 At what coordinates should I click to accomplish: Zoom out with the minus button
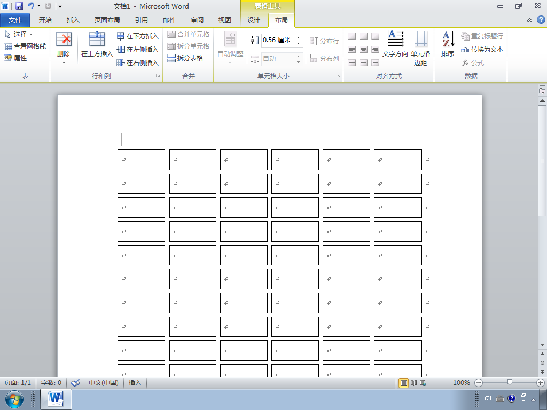[479, 383]
